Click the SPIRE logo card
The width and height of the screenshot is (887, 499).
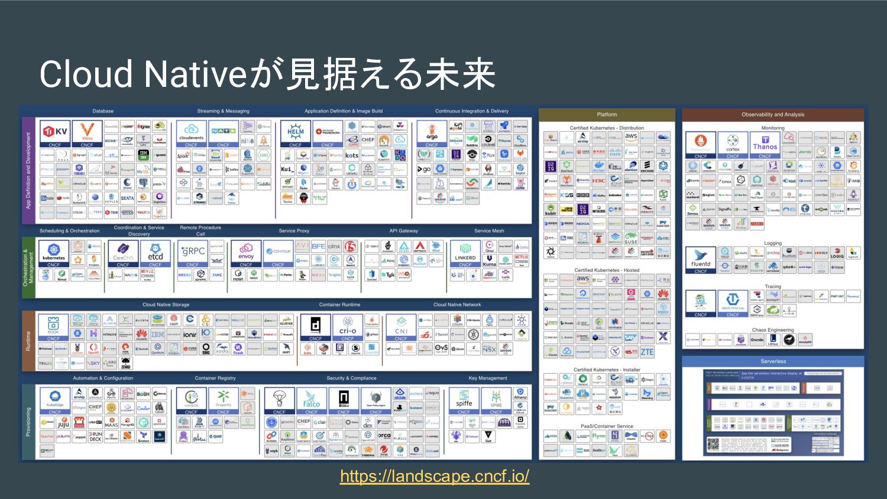point(496,401)
